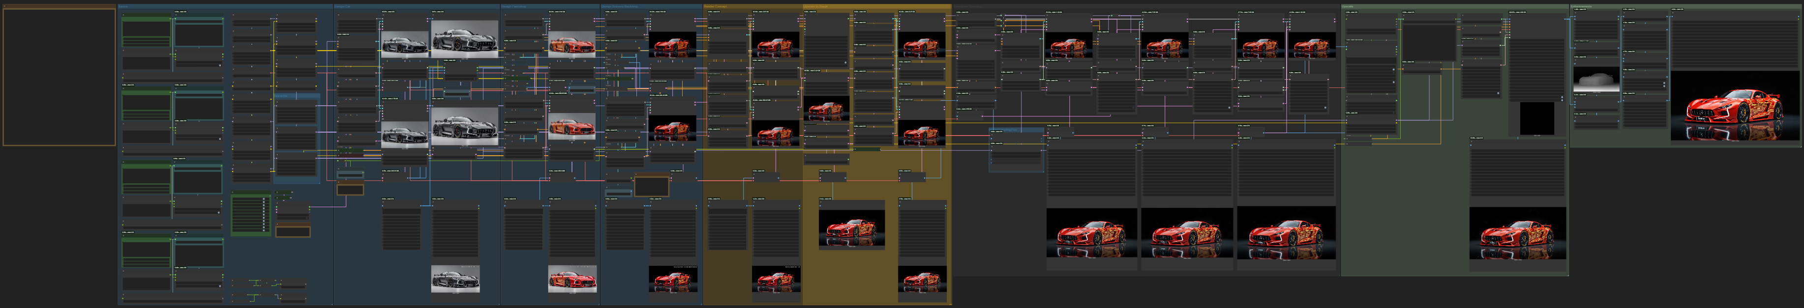1804x308 pixels.
Task: Click the silver car thumbnail at the bottom of the blue group
Action: [454, 280]
